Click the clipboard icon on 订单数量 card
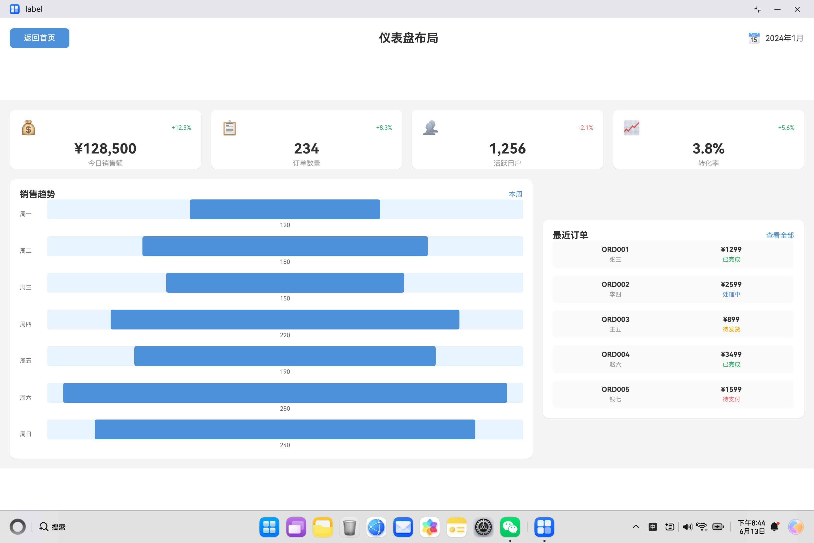This screenshot has height=543, width=814. (229, 128)
